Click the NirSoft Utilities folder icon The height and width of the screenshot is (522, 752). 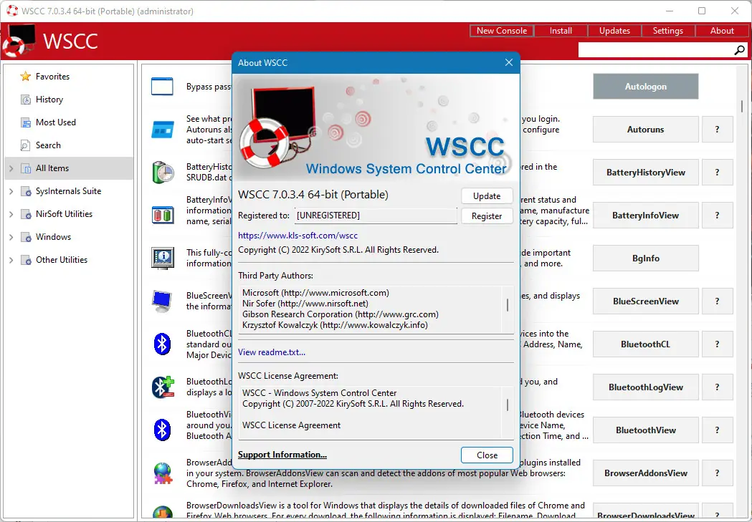[x=25, y=215]
